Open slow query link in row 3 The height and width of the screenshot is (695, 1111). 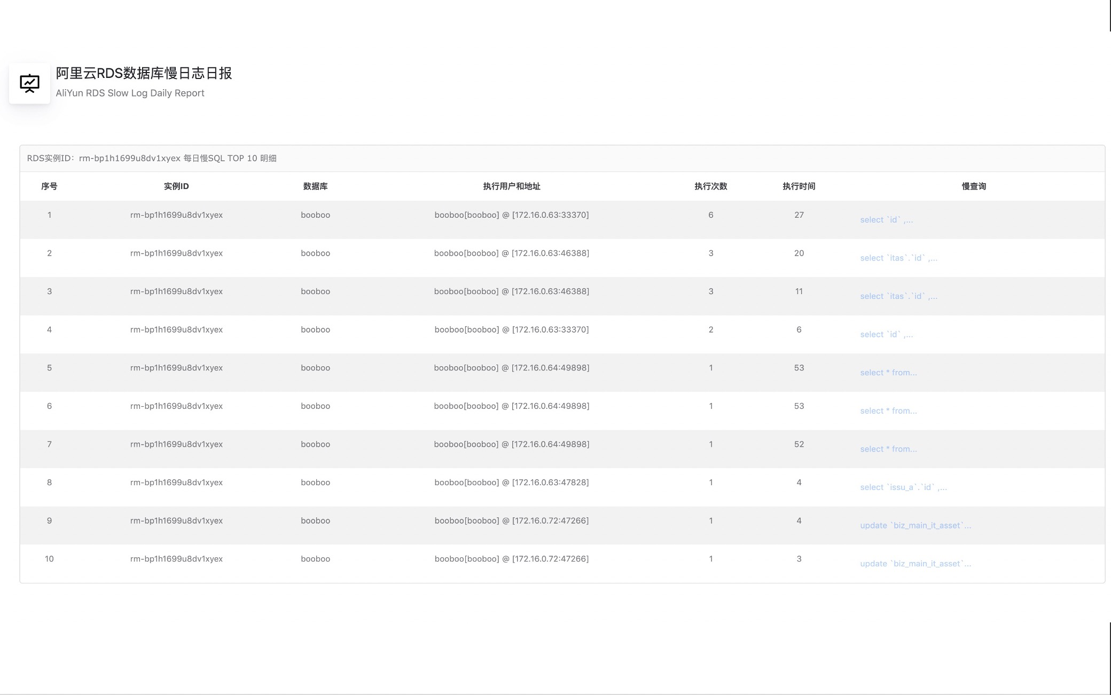pyautogui.click(x=898, y=296)
